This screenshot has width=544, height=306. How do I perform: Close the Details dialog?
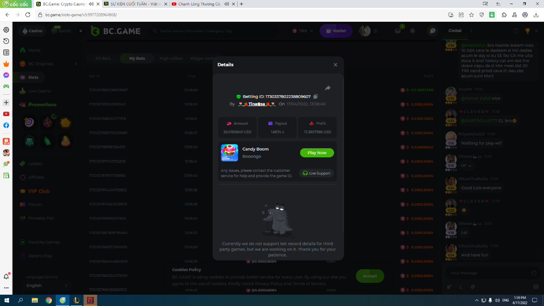pos(335,65)
